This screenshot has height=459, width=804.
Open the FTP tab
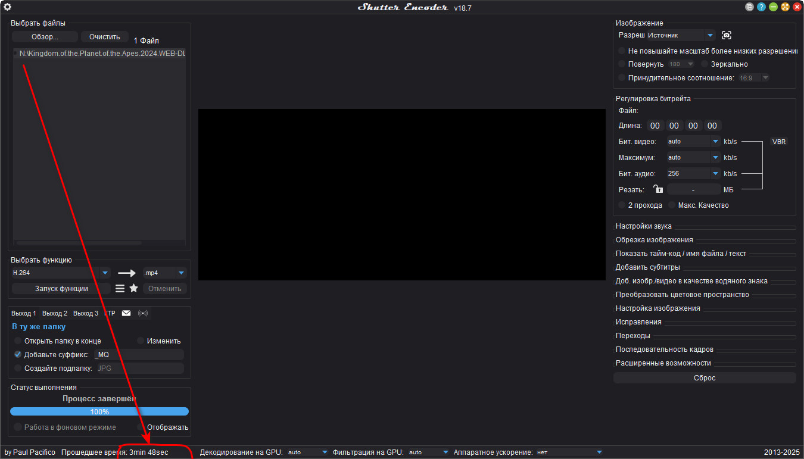click(x=110, y=313)
